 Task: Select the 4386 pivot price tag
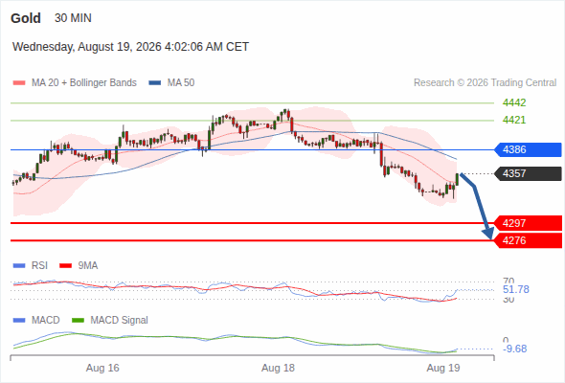528,149
